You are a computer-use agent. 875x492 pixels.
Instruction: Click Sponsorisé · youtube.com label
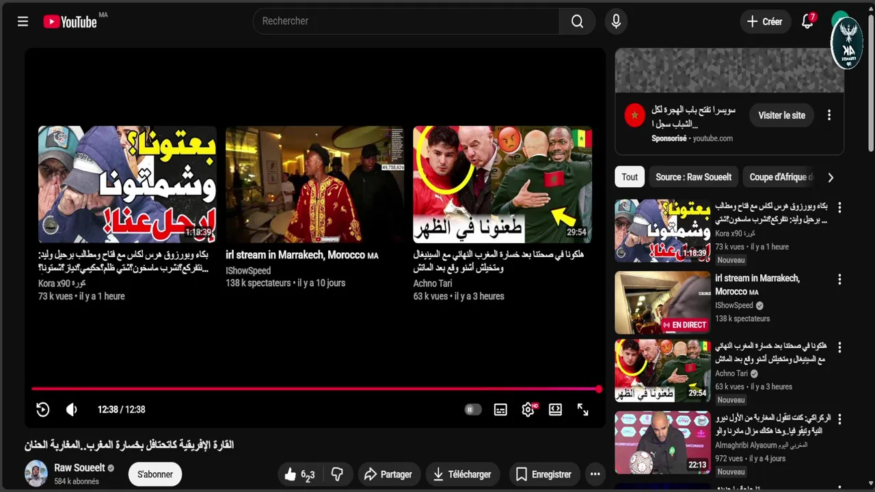[692, 138]
